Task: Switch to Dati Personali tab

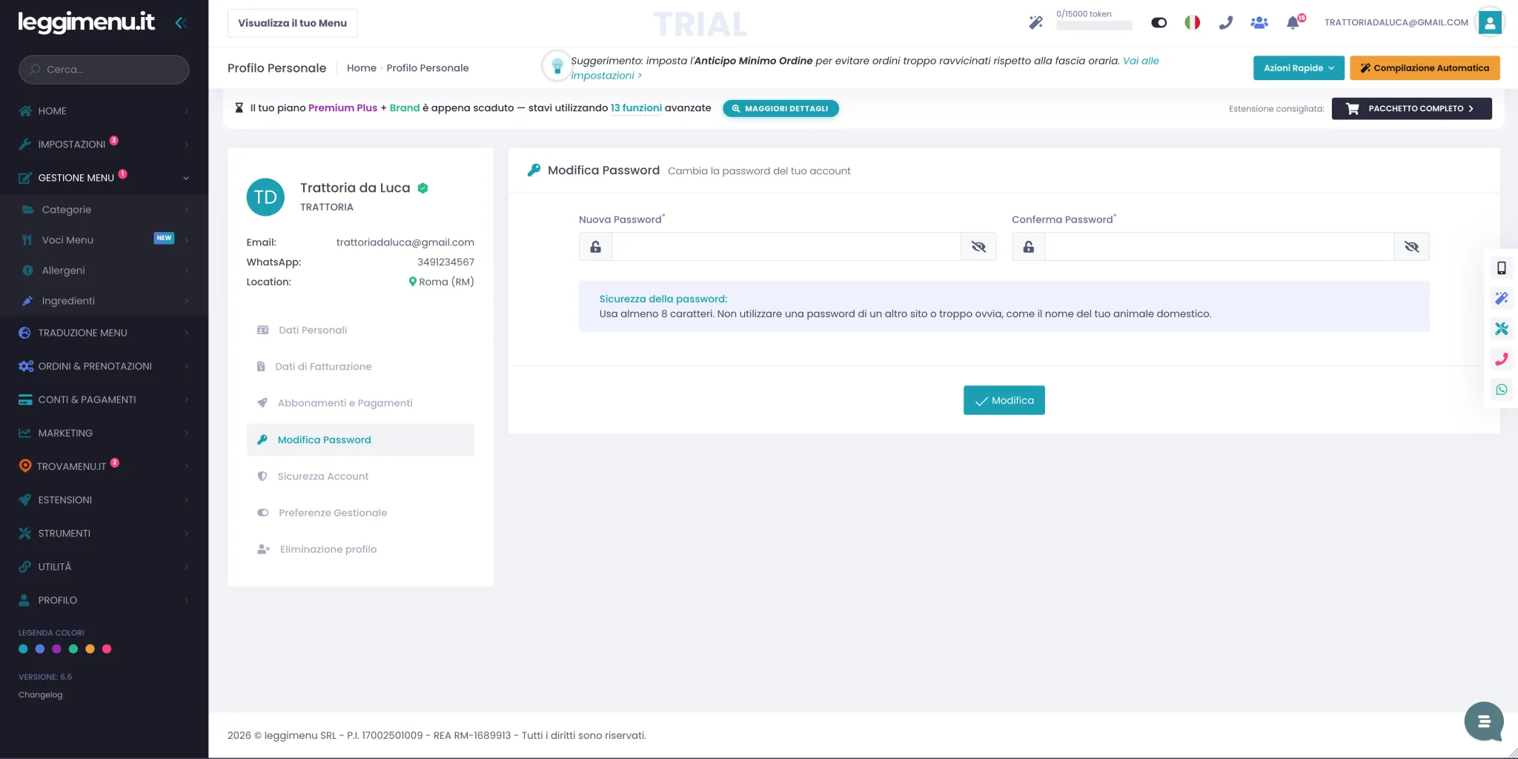Action: click(x=360, y=330)
